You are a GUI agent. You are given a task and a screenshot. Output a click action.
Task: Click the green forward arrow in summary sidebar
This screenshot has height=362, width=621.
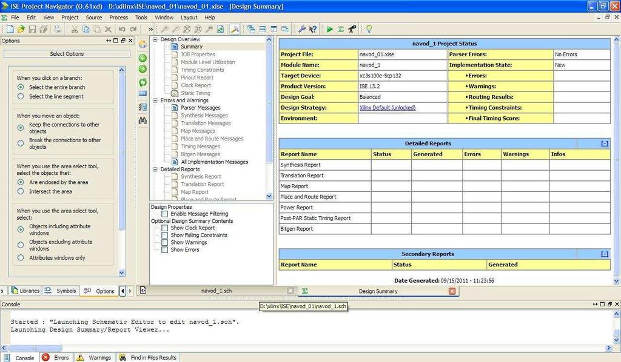pos(143,69)
